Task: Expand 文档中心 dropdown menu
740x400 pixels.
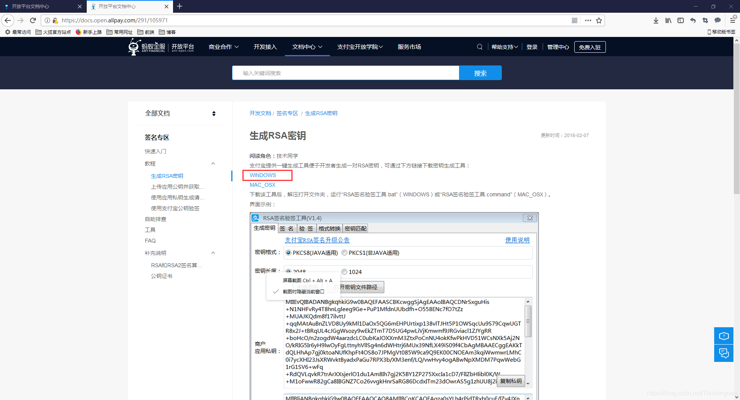Action: [307, 47]
